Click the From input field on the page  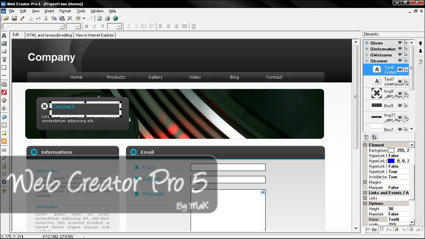[228, 167]
